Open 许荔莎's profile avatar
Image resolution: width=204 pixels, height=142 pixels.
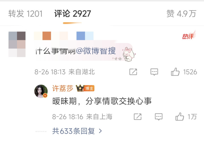click(41, 91)
